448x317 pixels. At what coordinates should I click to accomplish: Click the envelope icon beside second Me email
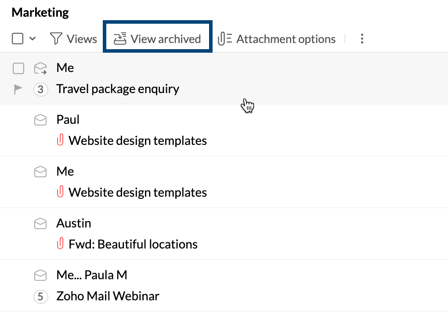pos(40,172)
